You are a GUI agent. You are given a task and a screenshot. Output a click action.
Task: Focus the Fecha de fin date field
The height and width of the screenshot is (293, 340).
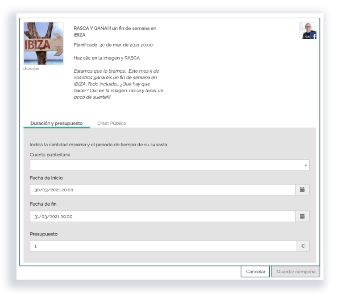coord(163,216)
